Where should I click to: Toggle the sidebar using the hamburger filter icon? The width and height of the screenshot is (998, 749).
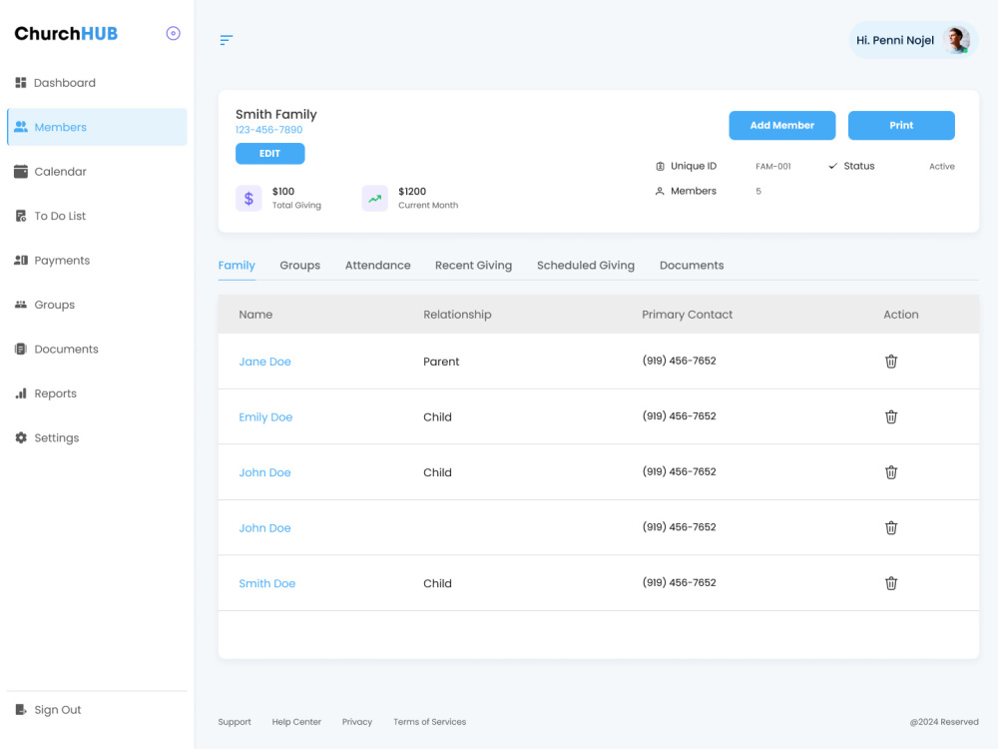click(226, 40)
